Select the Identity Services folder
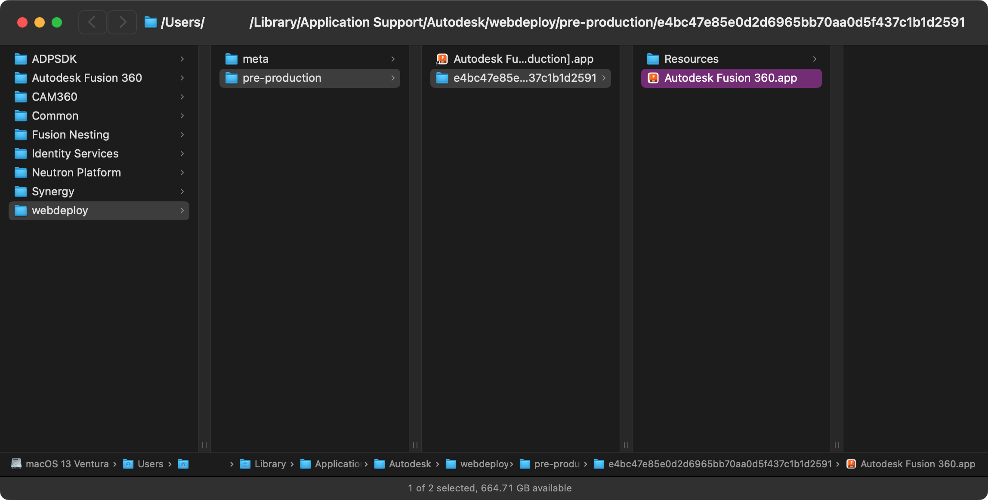988x500 pixels. 75,154
